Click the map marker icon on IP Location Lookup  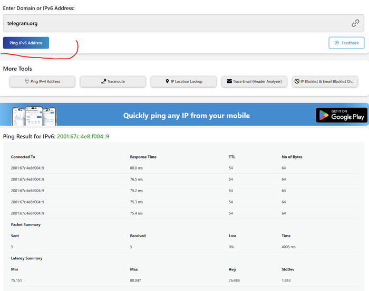(167, 81)
